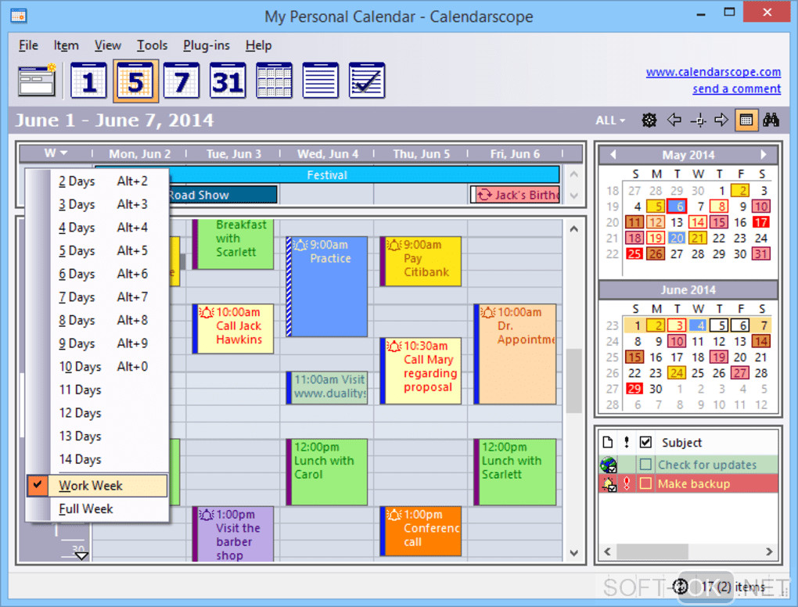The height and width of the screenshot is (607, 798).
Task: Click the Subject column header
Action: [x=681, y=443]
